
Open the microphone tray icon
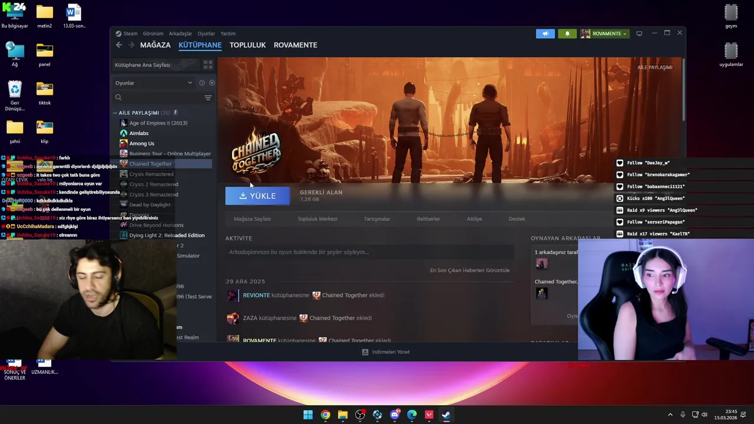[683, 415]
